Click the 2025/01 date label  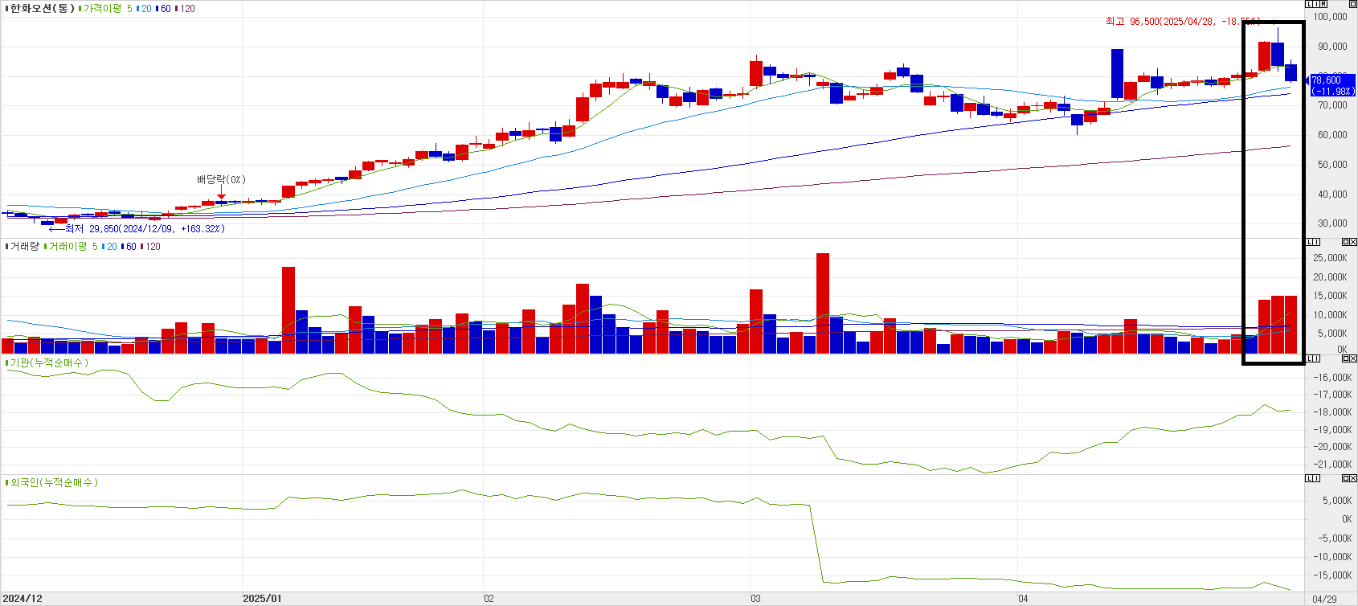pos(262,598)
